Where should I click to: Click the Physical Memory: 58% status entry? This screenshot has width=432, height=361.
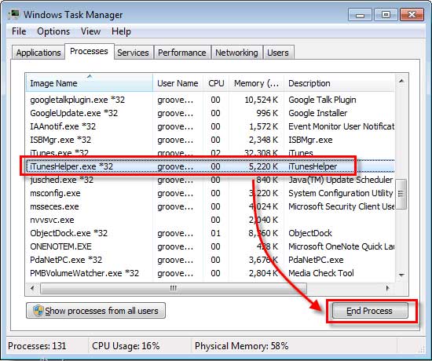tap(242, 346)
